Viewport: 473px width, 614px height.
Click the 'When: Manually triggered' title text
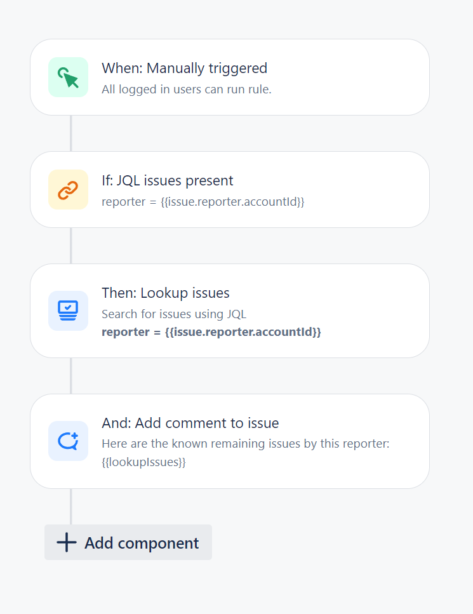(x=184, y=68)
